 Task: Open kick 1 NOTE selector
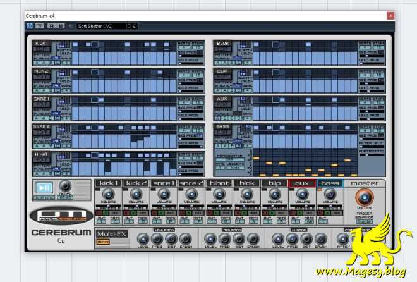(x=116, y=221)
